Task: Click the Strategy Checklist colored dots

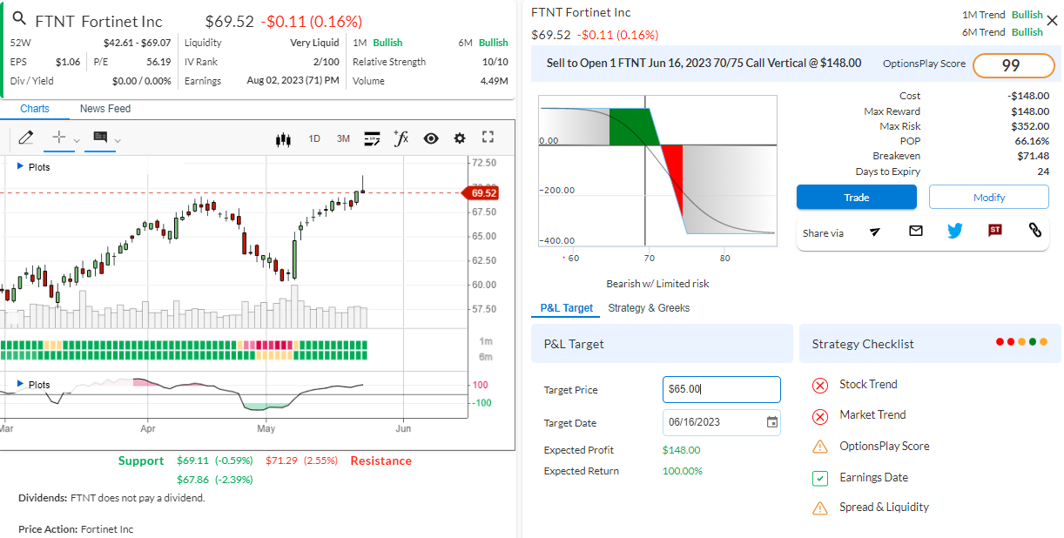Action: (1021, 342)
